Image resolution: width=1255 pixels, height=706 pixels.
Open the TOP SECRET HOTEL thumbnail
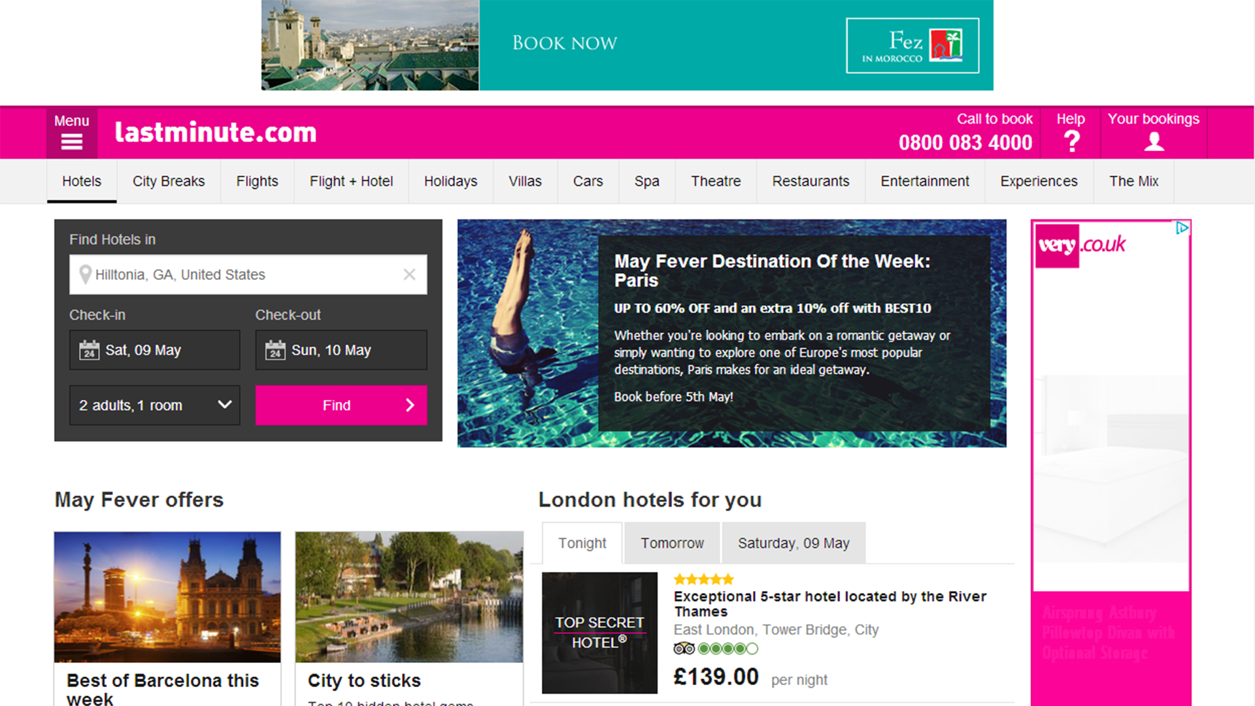(599, 633)
